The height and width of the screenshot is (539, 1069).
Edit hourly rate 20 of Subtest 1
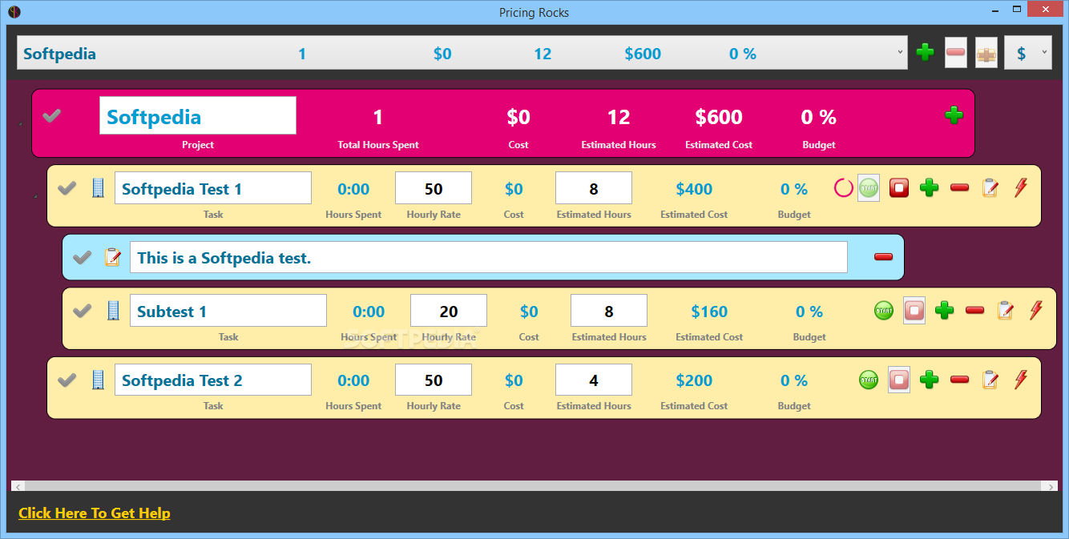coord(449,311)
